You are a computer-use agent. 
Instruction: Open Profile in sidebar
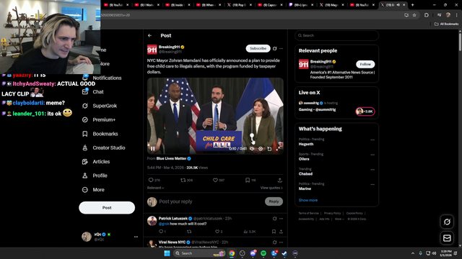(x=95, y=176)
